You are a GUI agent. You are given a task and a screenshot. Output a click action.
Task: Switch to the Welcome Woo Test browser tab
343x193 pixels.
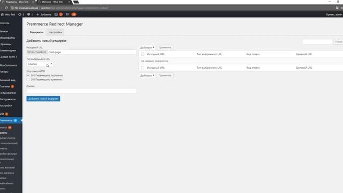52,2
